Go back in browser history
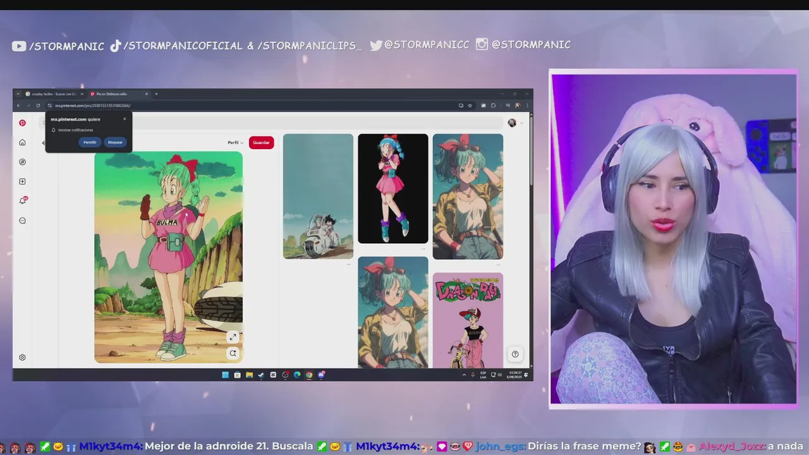Viewport: 809px width, 455px height. coord(18,106)
